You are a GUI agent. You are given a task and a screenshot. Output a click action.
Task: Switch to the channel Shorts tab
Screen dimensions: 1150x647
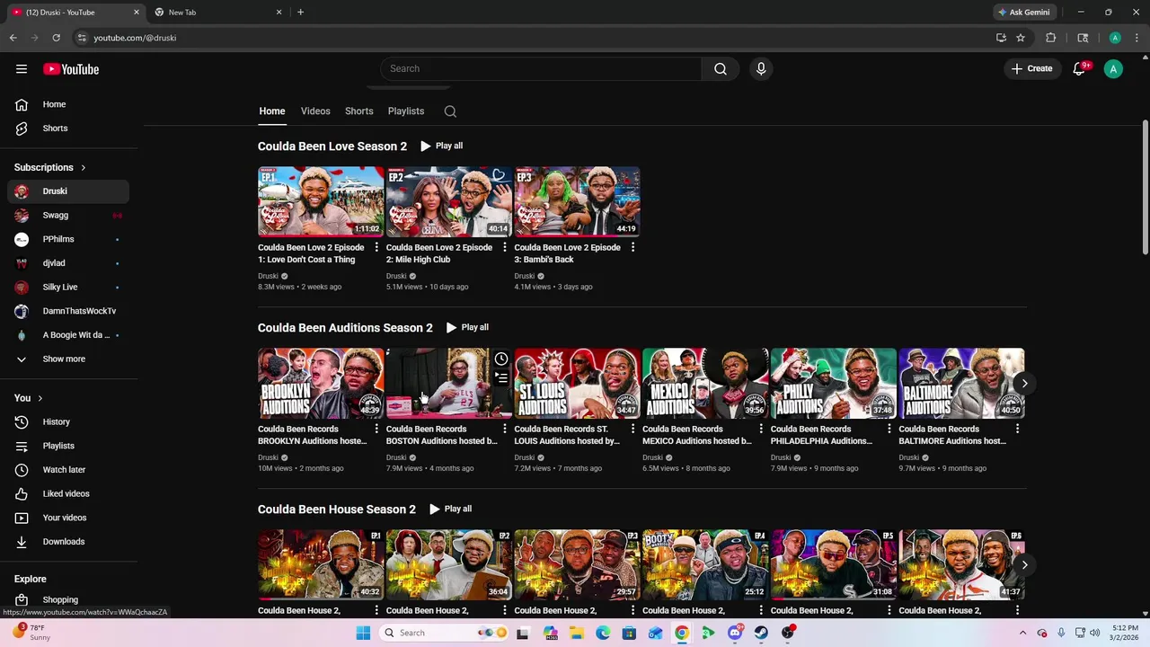(358, 111)
